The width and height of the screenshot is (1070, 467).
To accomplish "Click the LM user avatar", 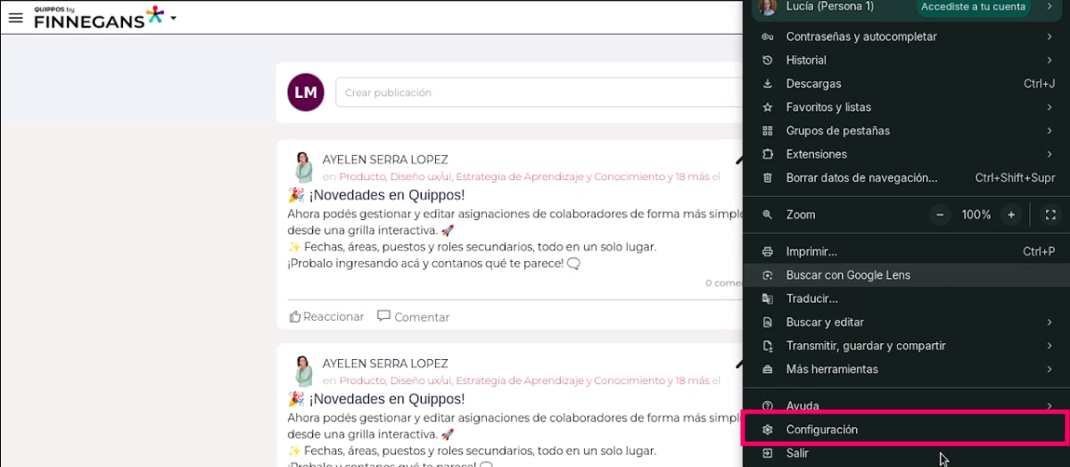I will tap(306, 93).
